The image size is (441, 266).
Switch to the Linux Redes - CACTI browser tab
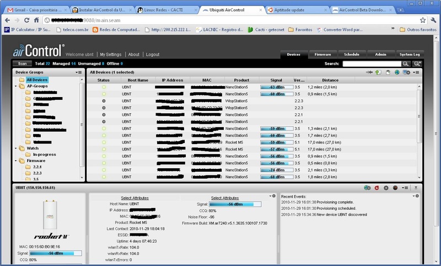[167, 10]
